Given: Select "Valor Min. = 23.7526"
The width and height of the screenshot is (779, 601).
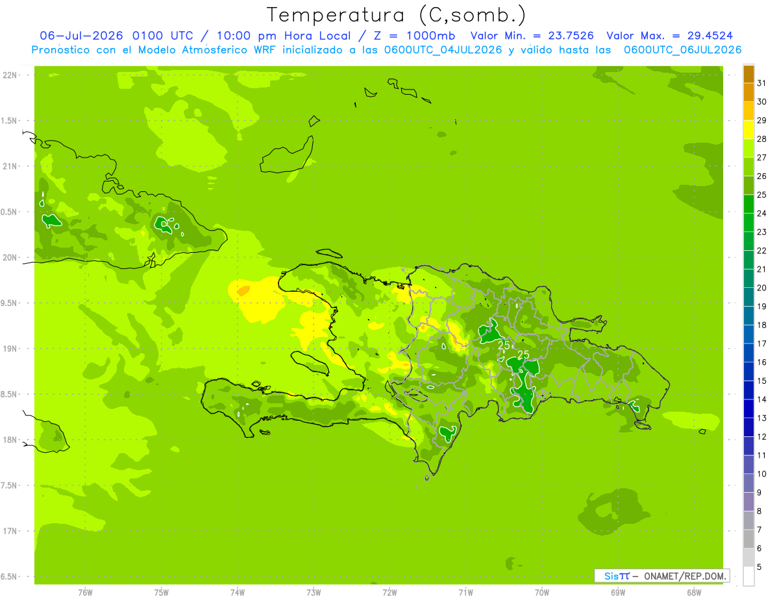Looking at the screenshot, I should click(532, 36).
